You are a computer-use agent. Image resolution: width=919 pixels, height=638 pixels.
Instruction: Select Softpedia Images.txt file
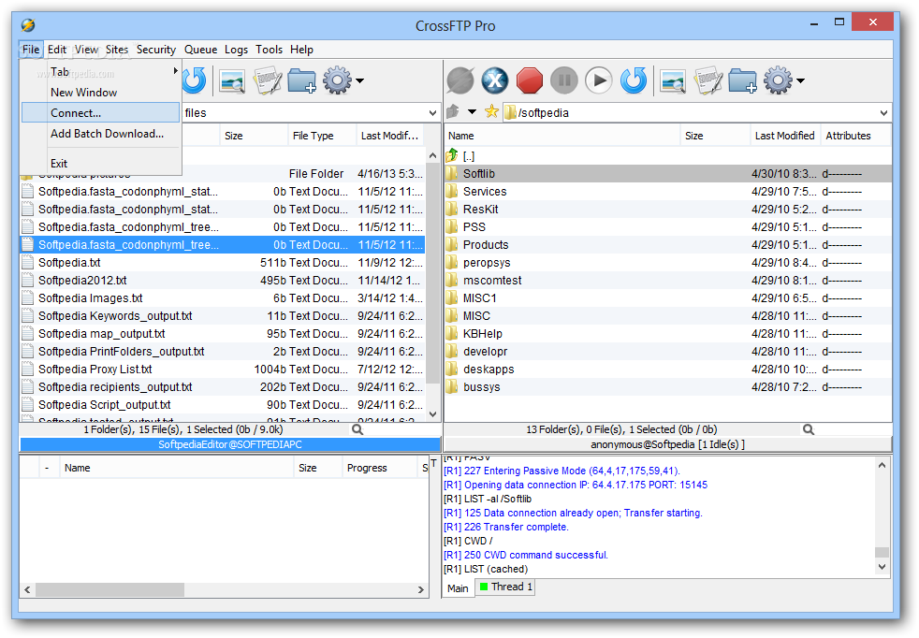click(x=223, y=297)
